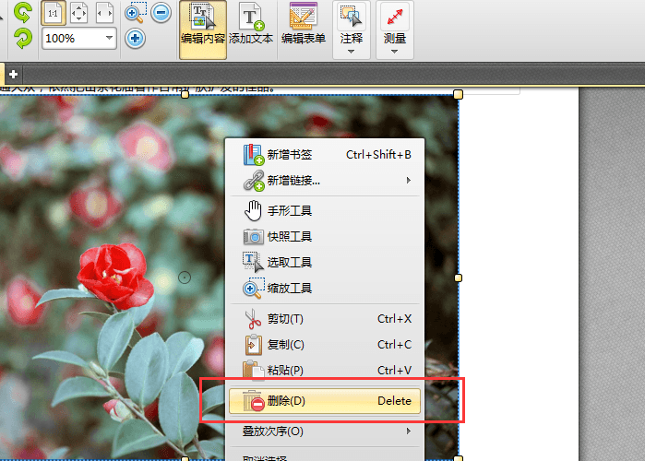
Task: Click the zoom tool magnifier icon in menu
Action: [254, 288]
